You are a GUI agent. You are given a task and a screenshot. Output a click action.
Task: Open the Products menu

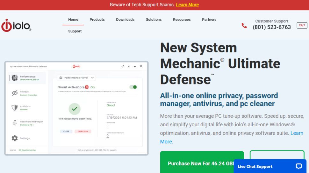[97, 19]
